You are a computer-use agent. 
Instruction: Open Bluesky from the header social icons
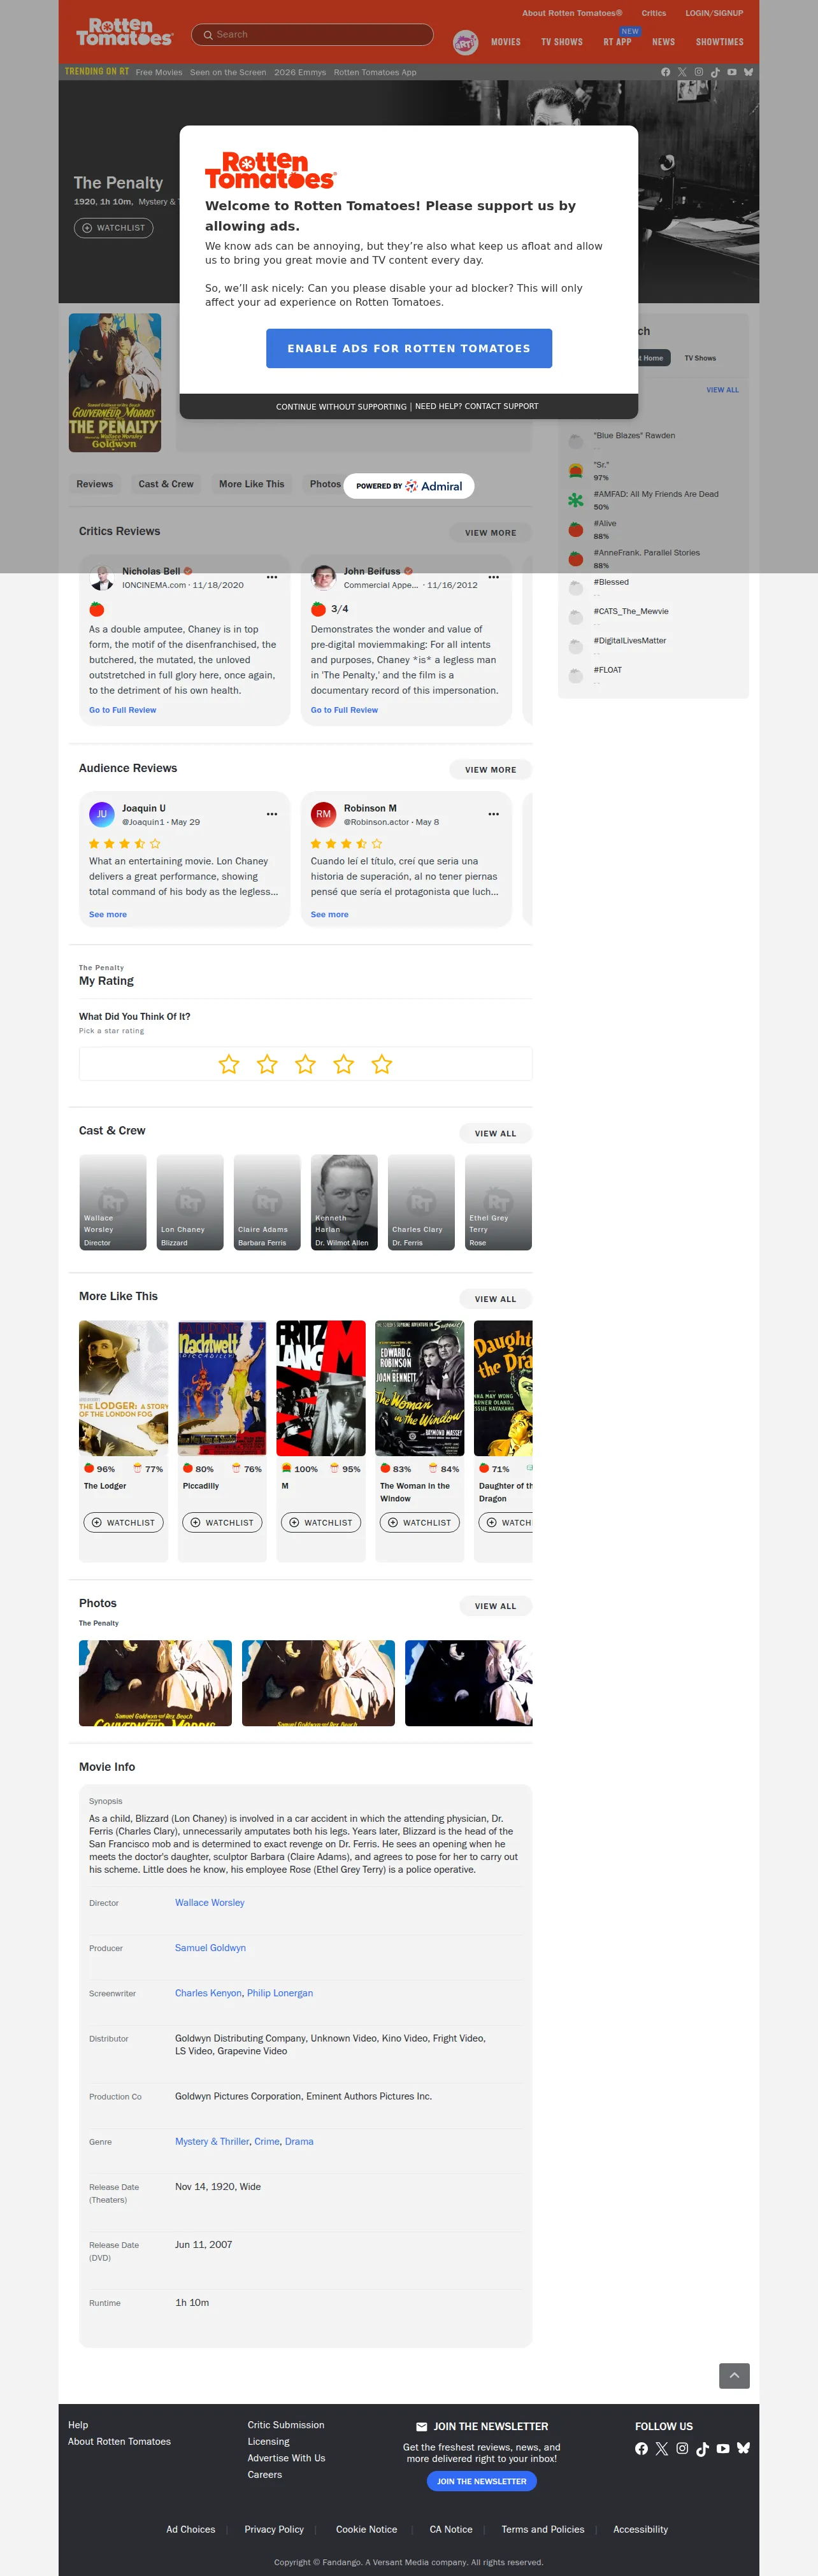click(748, 72)
